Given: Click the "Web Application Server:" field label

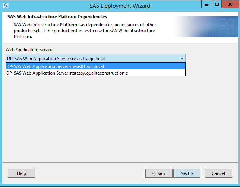Looking at the screenshot, I should pyautogui.click(x=29, y=49).
